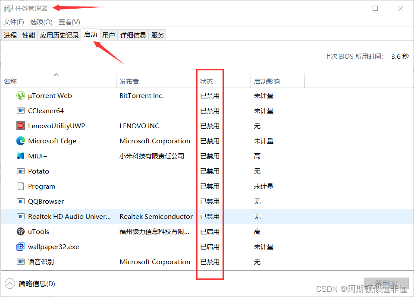This screenshot has height=297, width=414.
Task: Collapse to 简略信息 using the arrow icon
Action: [x=10, y=284]
